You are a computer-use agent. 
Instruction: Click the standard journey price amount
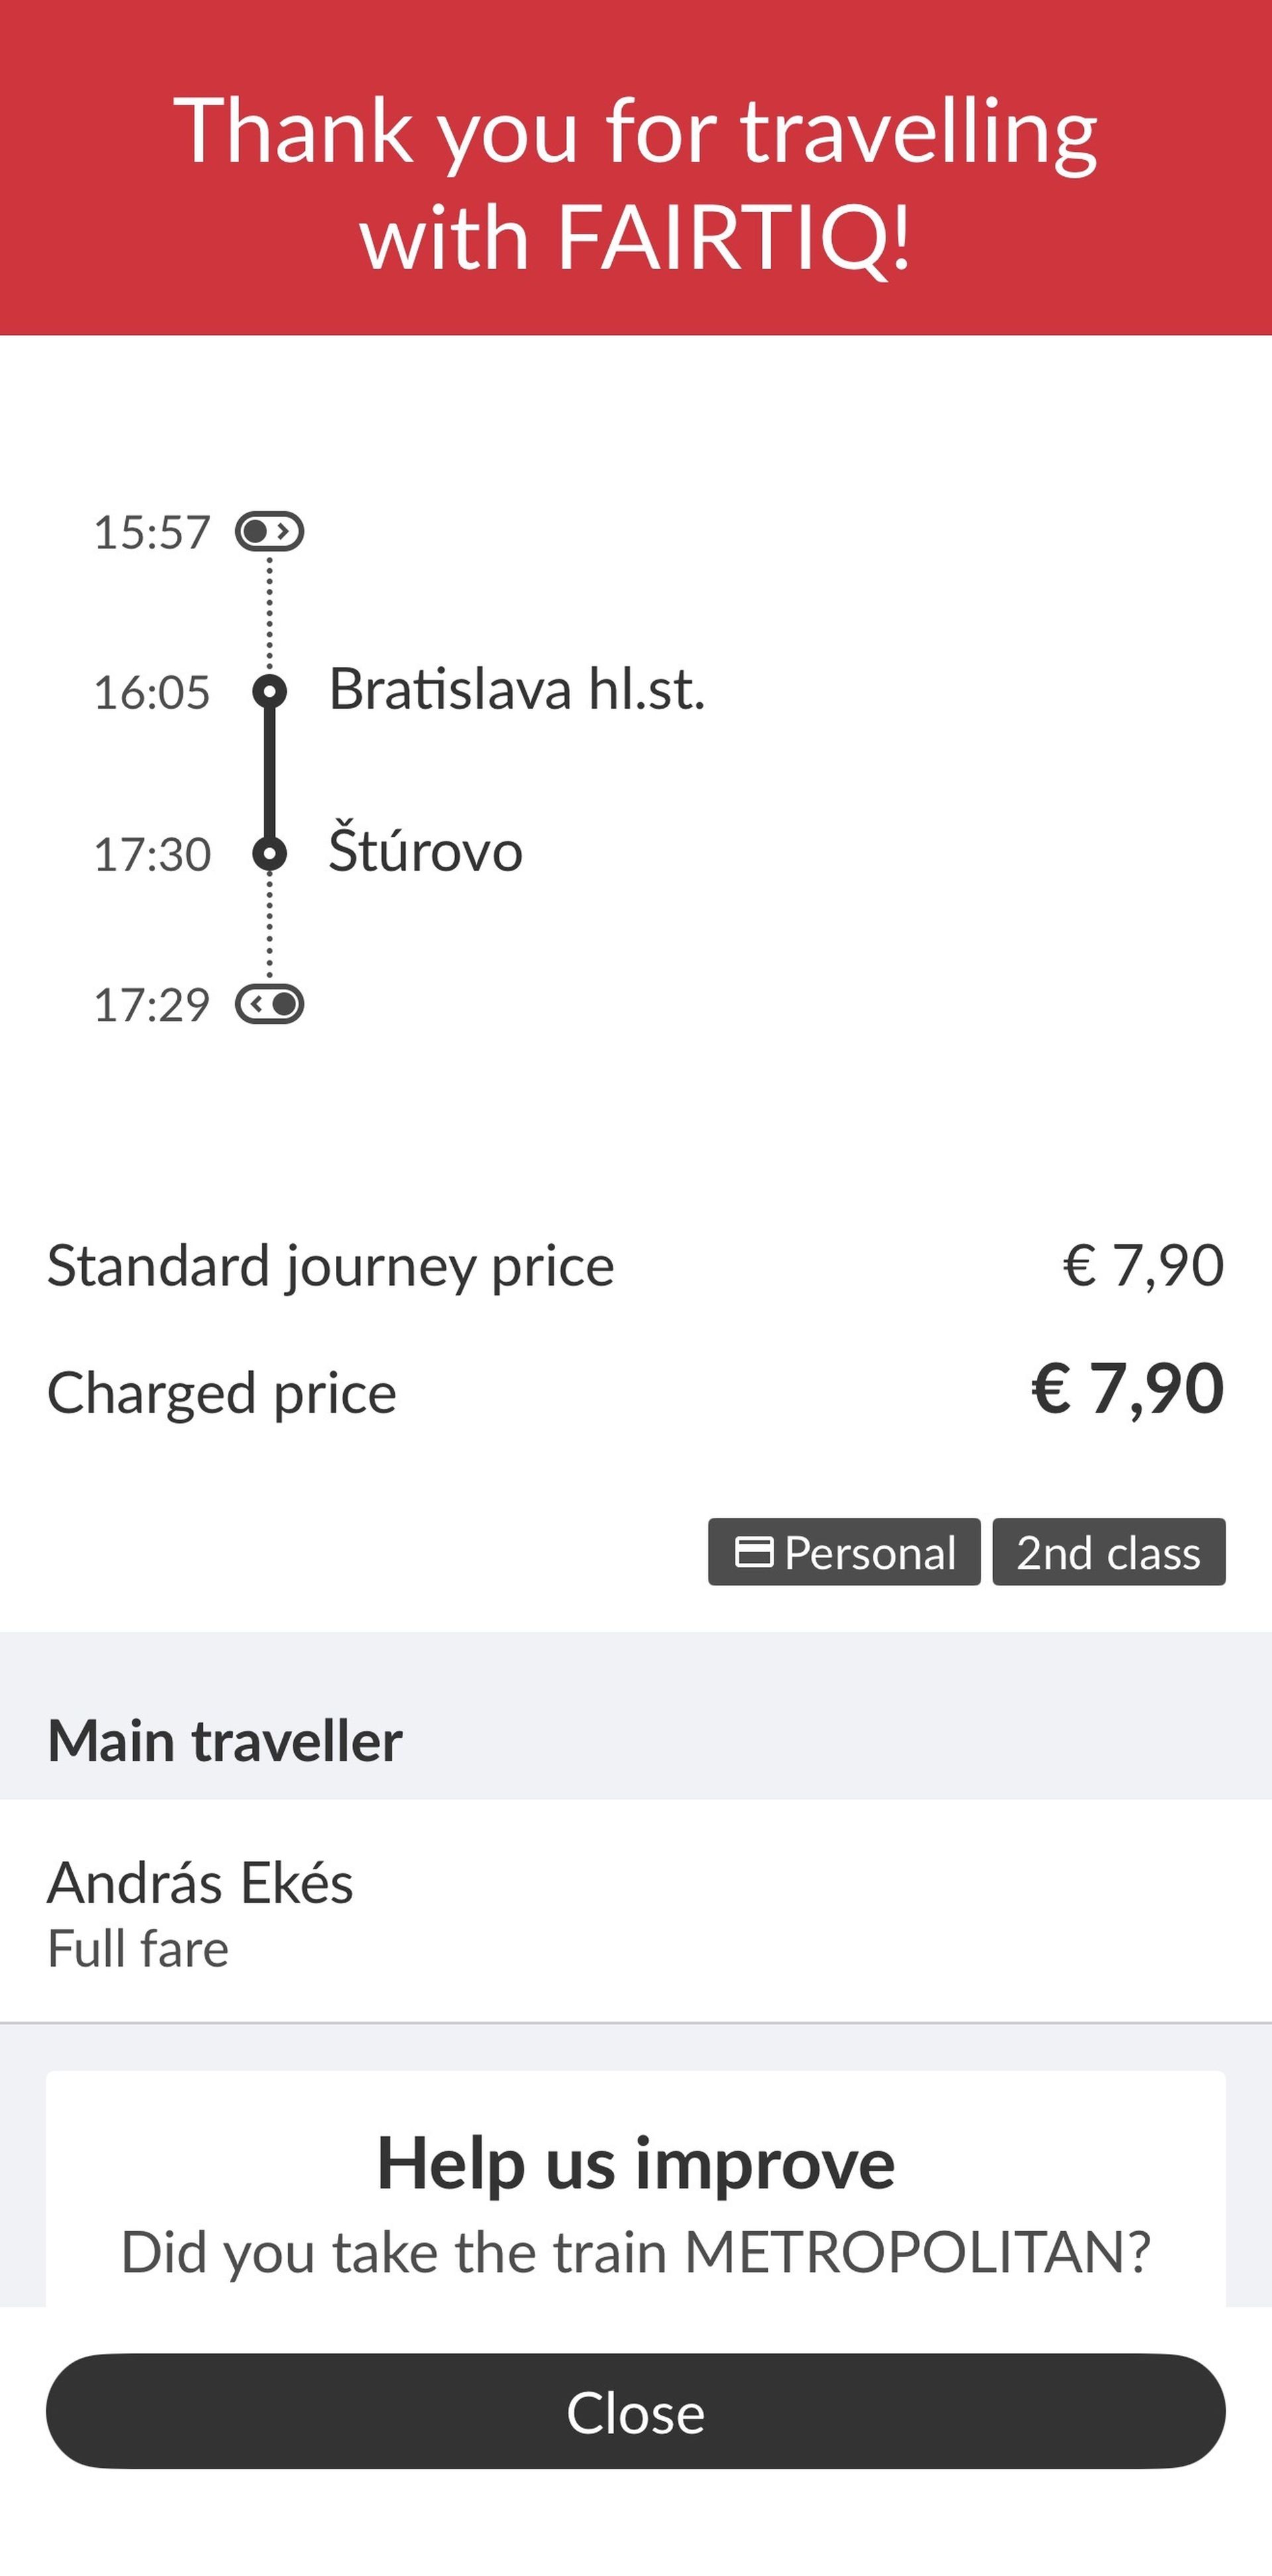tap(1143, 1265)
